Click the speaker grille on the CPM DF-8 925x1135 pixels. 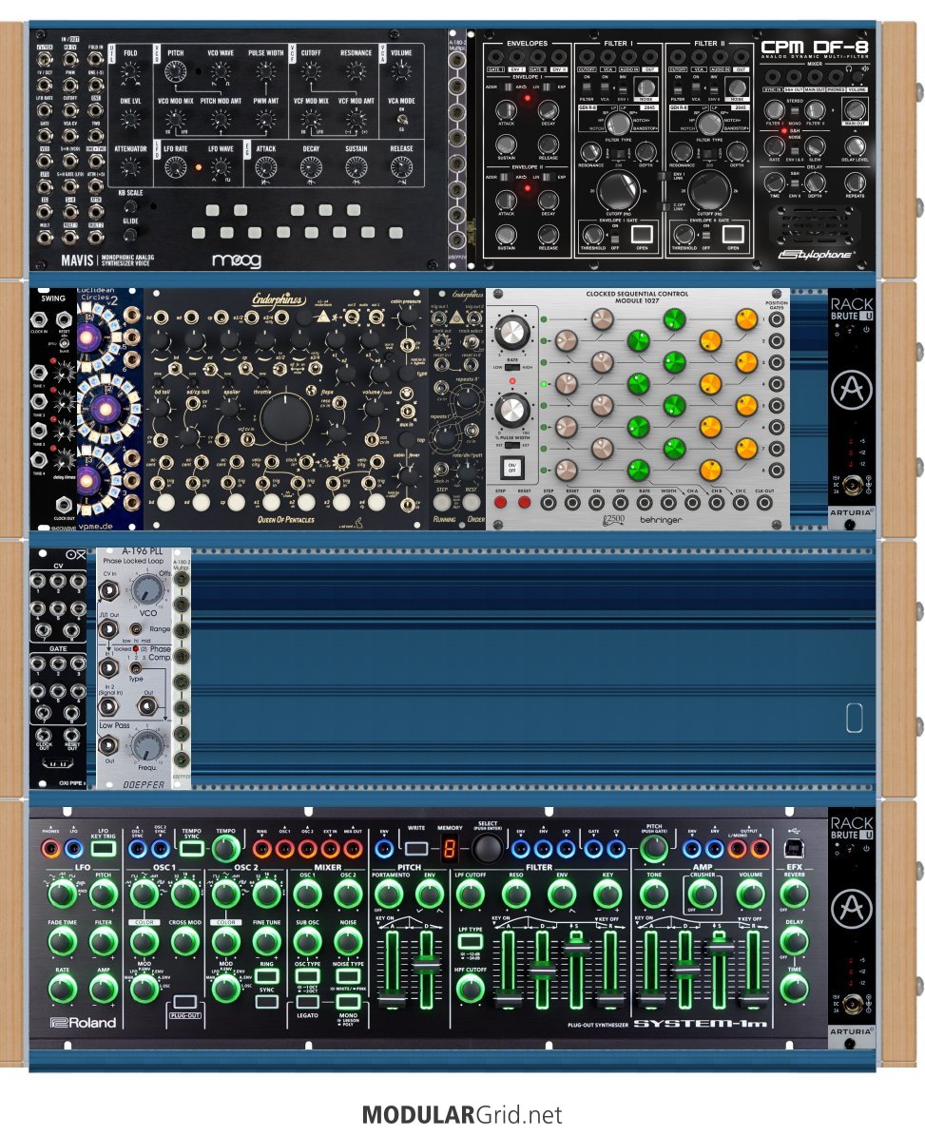817,225
